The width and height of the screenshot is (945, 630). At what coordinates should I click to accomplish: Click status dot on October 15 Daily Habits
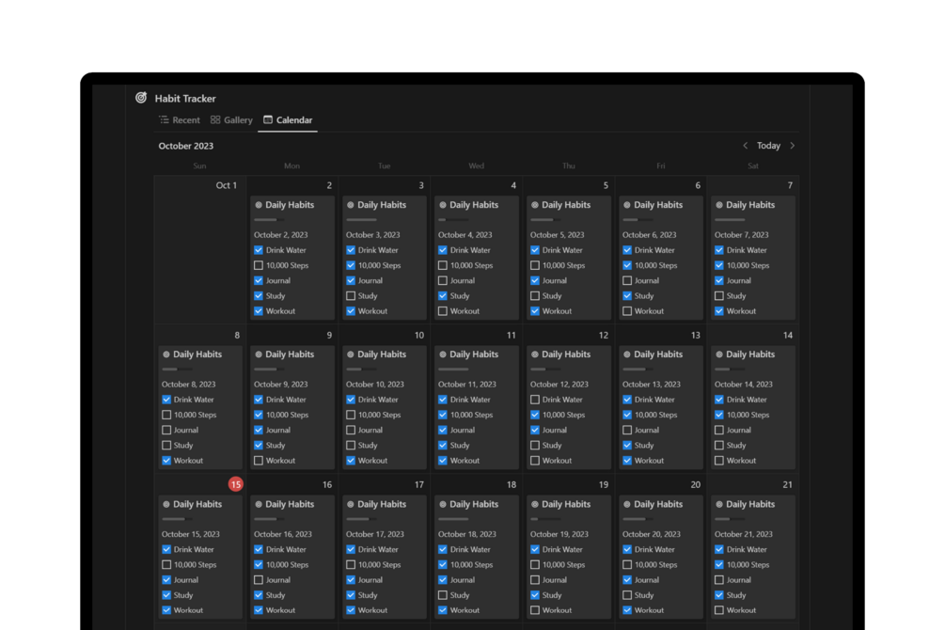(x=166, y=505)
